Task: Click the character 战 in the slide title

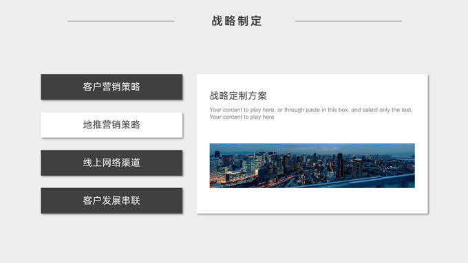Action: click(217, 21)
